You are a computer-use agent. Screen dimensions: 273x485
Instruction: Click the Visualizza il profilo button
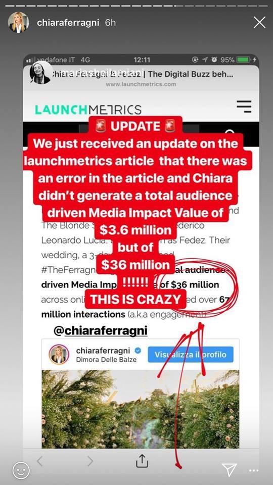(x=191, y=355)
